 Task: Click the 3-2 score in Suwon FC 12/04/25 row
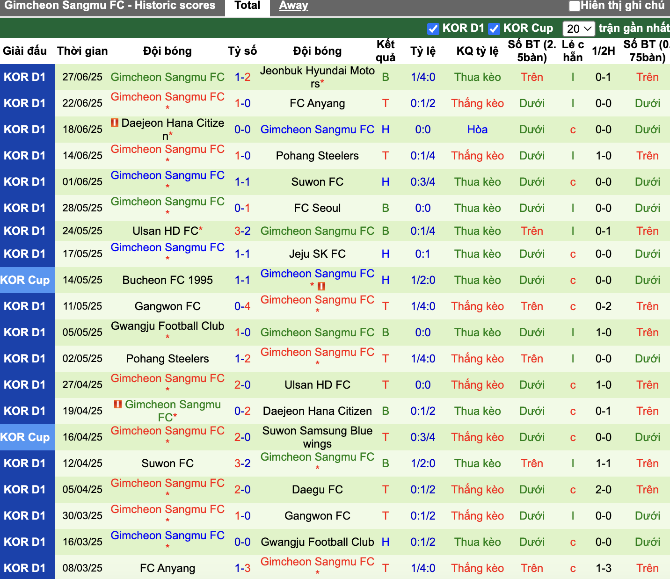coord(242,463)
